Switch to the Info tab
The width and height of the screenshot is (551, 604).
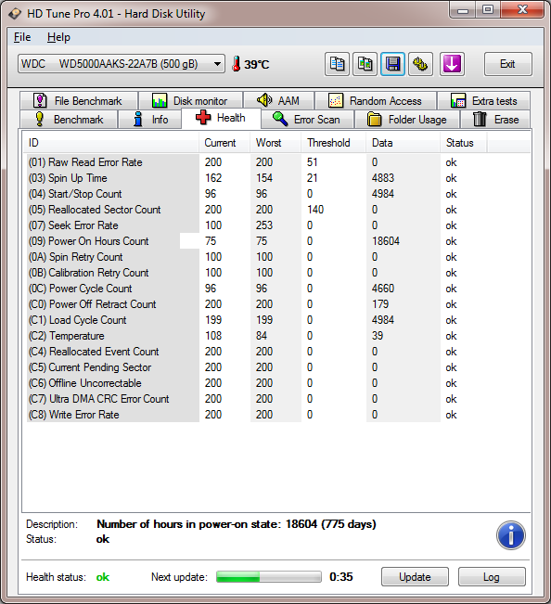click(x=149, y=120)
